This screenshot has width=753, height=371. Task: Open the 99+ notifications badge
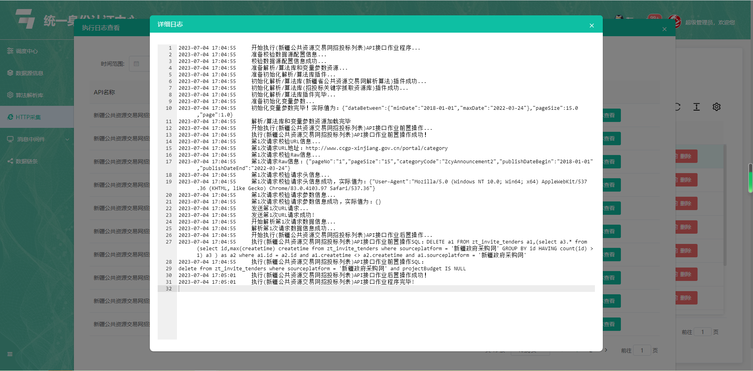654,17
